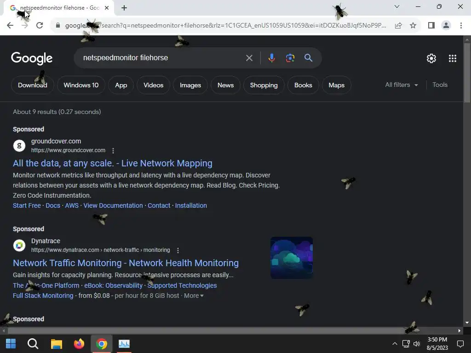Open the Google apps grid

[x=453, y=58]
